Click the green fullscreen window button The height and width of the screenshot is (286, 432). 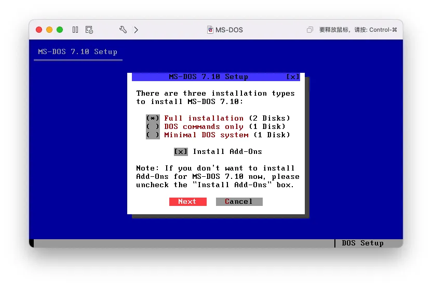(60, 30)
